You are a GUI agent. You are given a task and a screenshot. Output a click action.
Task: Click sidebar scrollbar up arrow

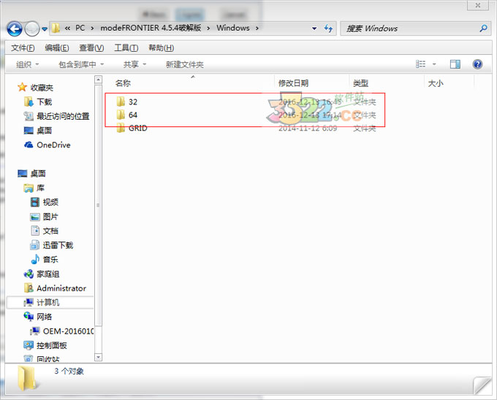tap(98, 79)
